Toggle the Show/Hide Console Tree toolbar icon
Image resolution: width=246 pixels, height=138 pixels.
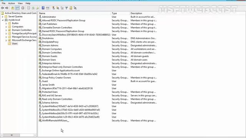tap(17, 8)
